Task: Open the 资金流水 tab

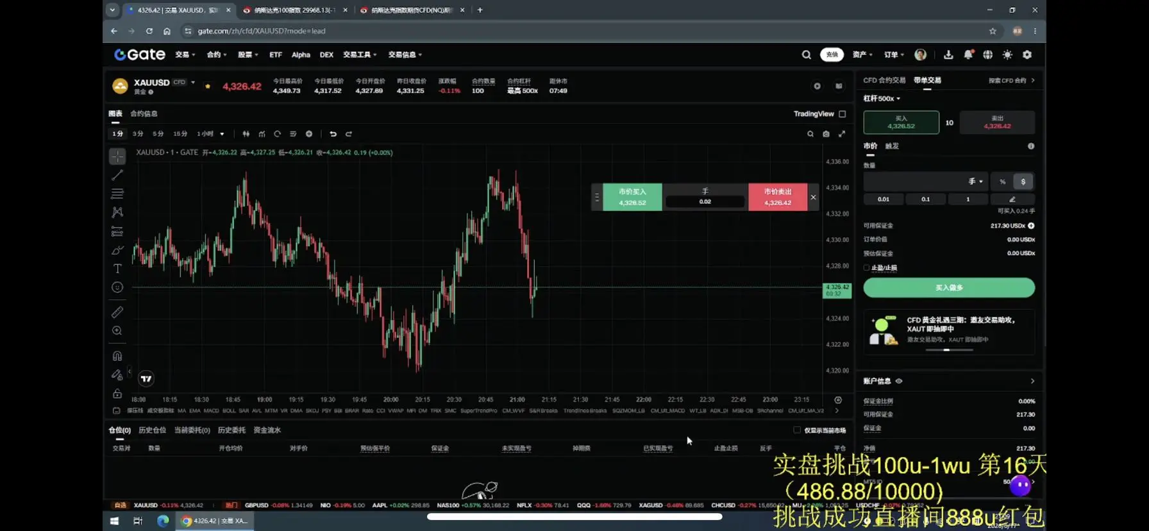Action: click(267, 430)
